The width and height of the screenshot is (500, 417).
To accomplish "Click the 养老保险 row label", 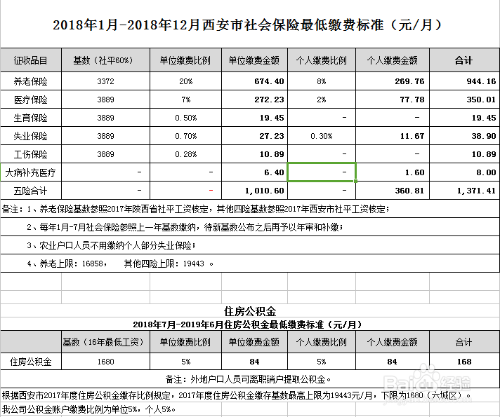I will click(x=31, y=81).
